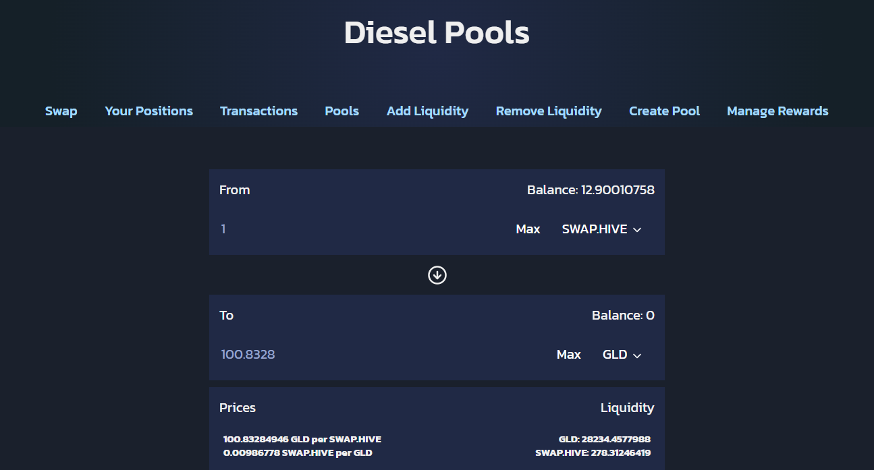Open Your Positions page
874x470 pixels.
(148, 111)
